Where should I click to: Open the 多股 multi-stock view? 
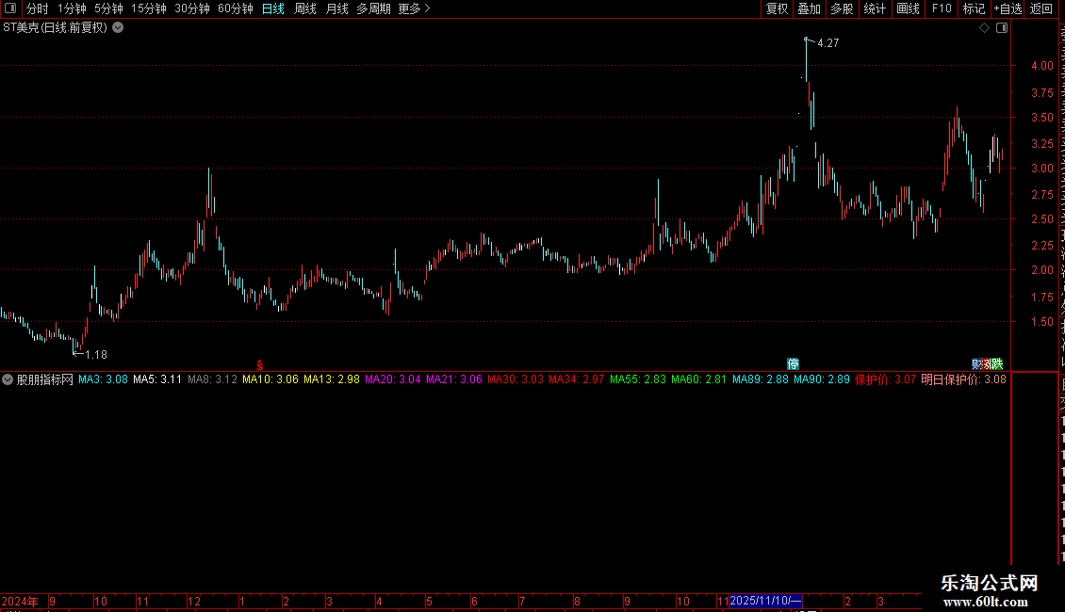click(x=842, y=8)
